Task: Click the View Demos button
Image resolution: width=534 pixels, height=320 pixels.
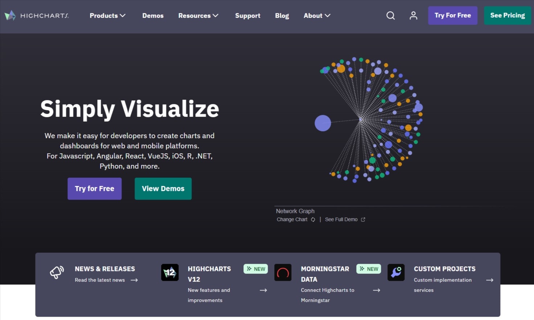Action: (x=163, y=188)
